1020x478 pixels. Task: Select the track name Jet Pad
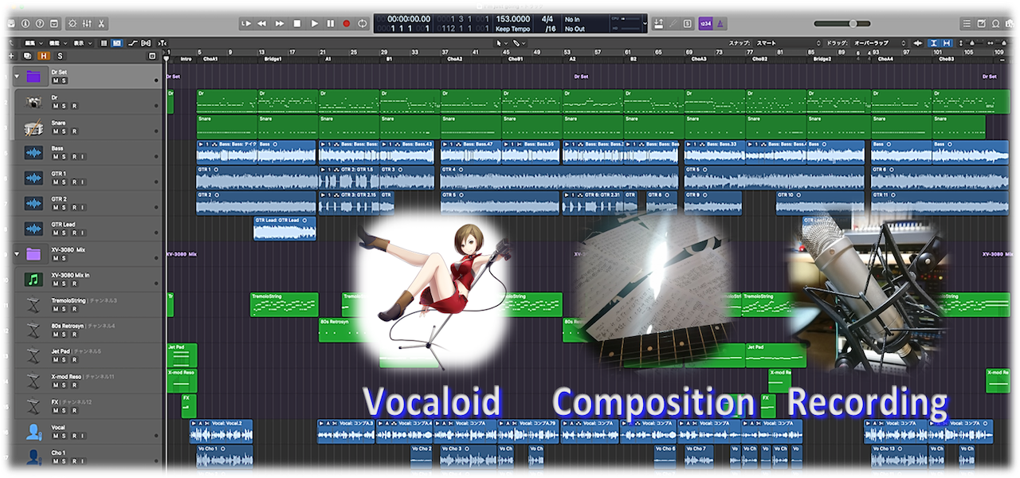tap(60, 351)
